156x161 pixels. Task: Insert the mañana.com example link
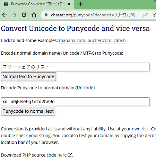click(x=72, y=40)
